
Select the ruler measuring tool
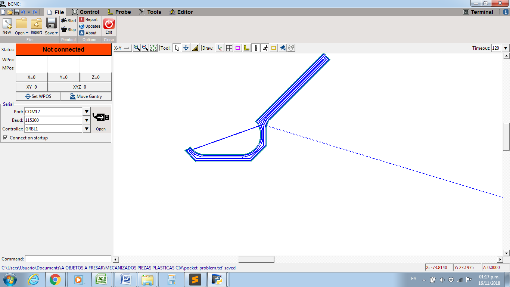(x=195, y=48)
